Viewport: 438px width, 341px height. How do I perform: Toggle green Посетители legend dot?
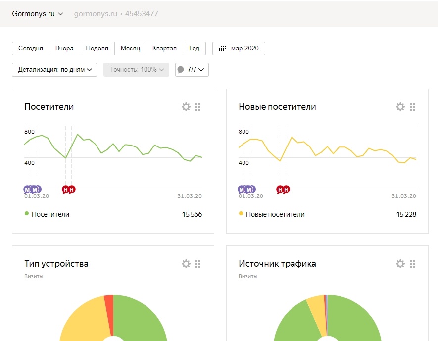click(27, 214)
